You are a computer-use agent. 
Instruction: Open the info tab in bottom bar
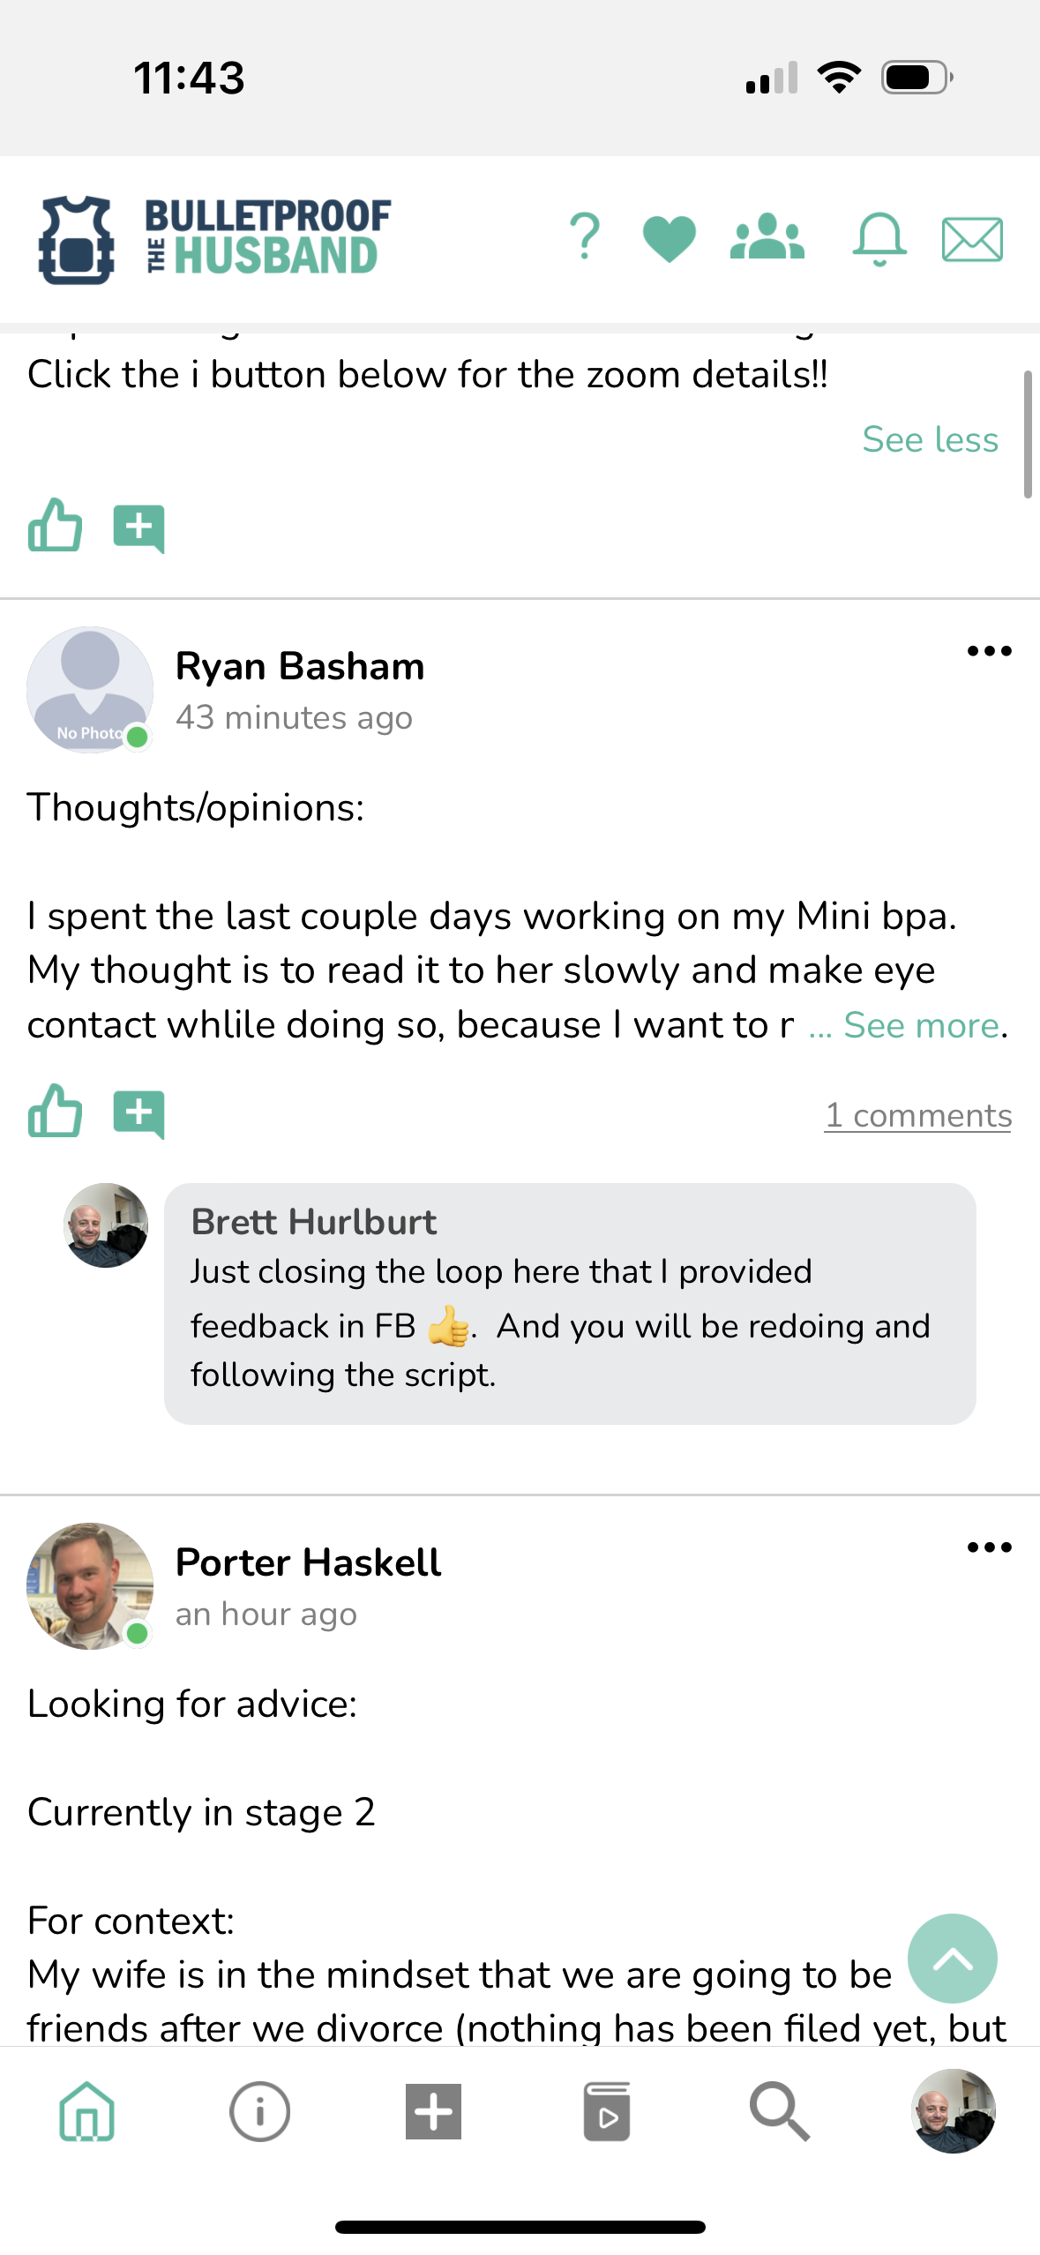(x=259, y=2111)
